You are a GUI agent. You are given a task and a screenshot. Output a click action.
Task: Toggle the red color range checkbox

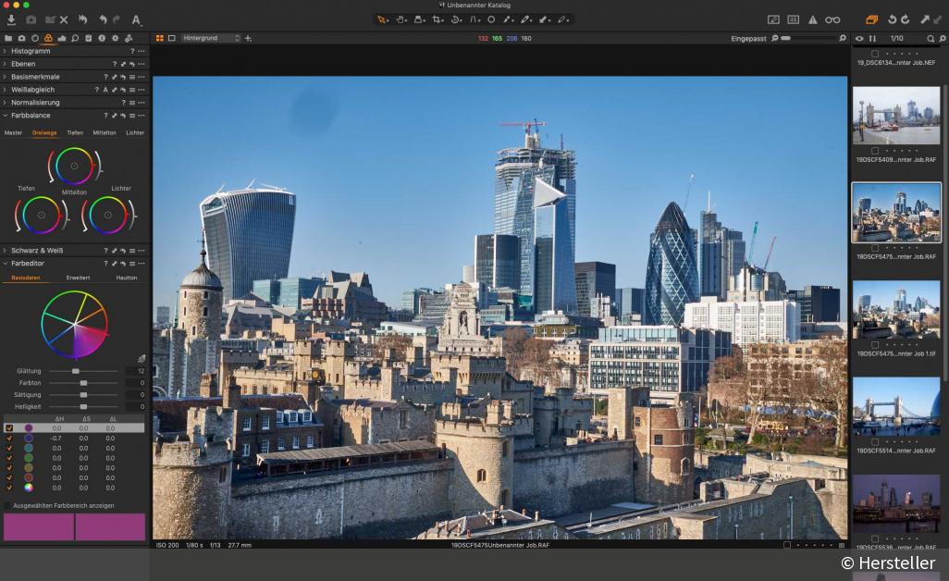[9, 477]
